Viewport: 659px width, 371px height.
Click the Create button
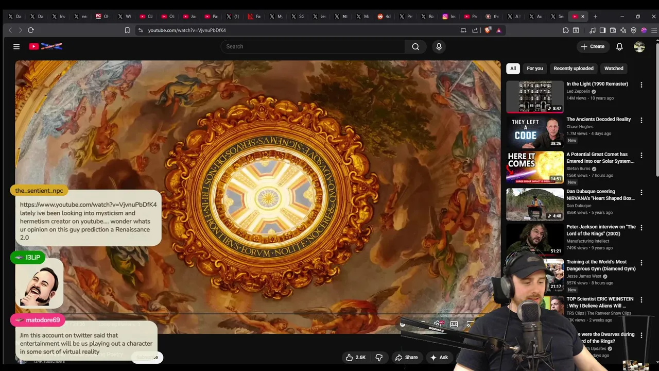593,46
